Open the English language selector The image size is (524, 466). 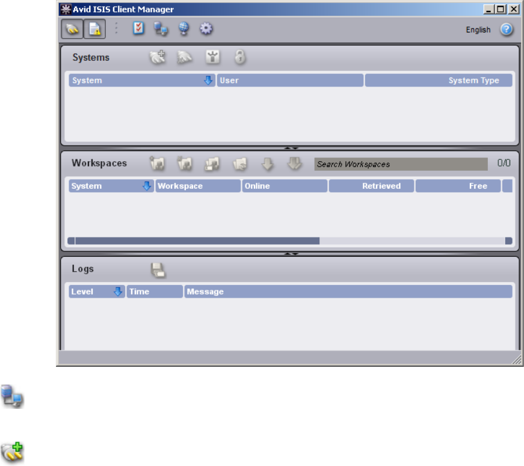click(x=478, y=29)
